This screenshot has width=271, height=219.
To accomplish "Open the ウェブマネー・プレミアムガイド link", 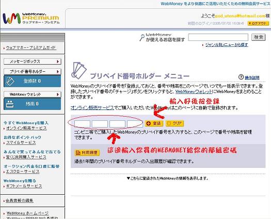I will (x=31, y=48).
